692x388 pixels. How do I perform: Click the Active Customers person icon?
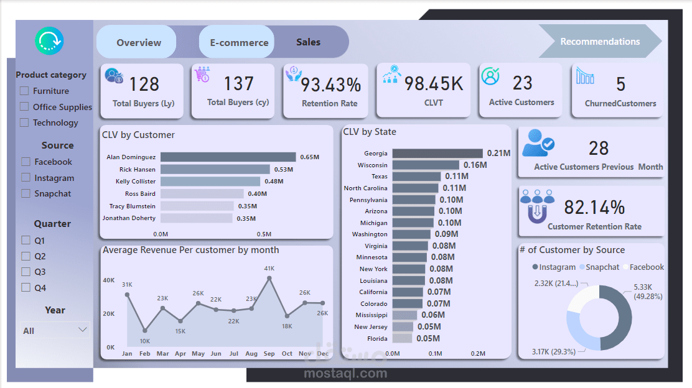[x=491, y=75]
